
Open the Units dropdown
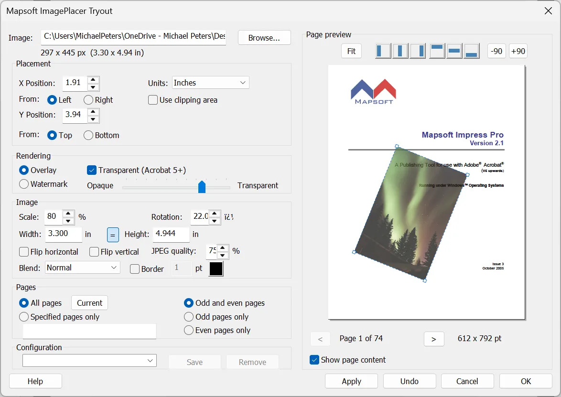coord(210,82)
